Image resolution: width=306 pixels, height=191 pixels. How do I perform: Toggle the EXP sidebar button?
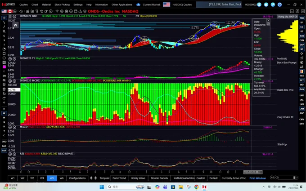coord(301,44)
